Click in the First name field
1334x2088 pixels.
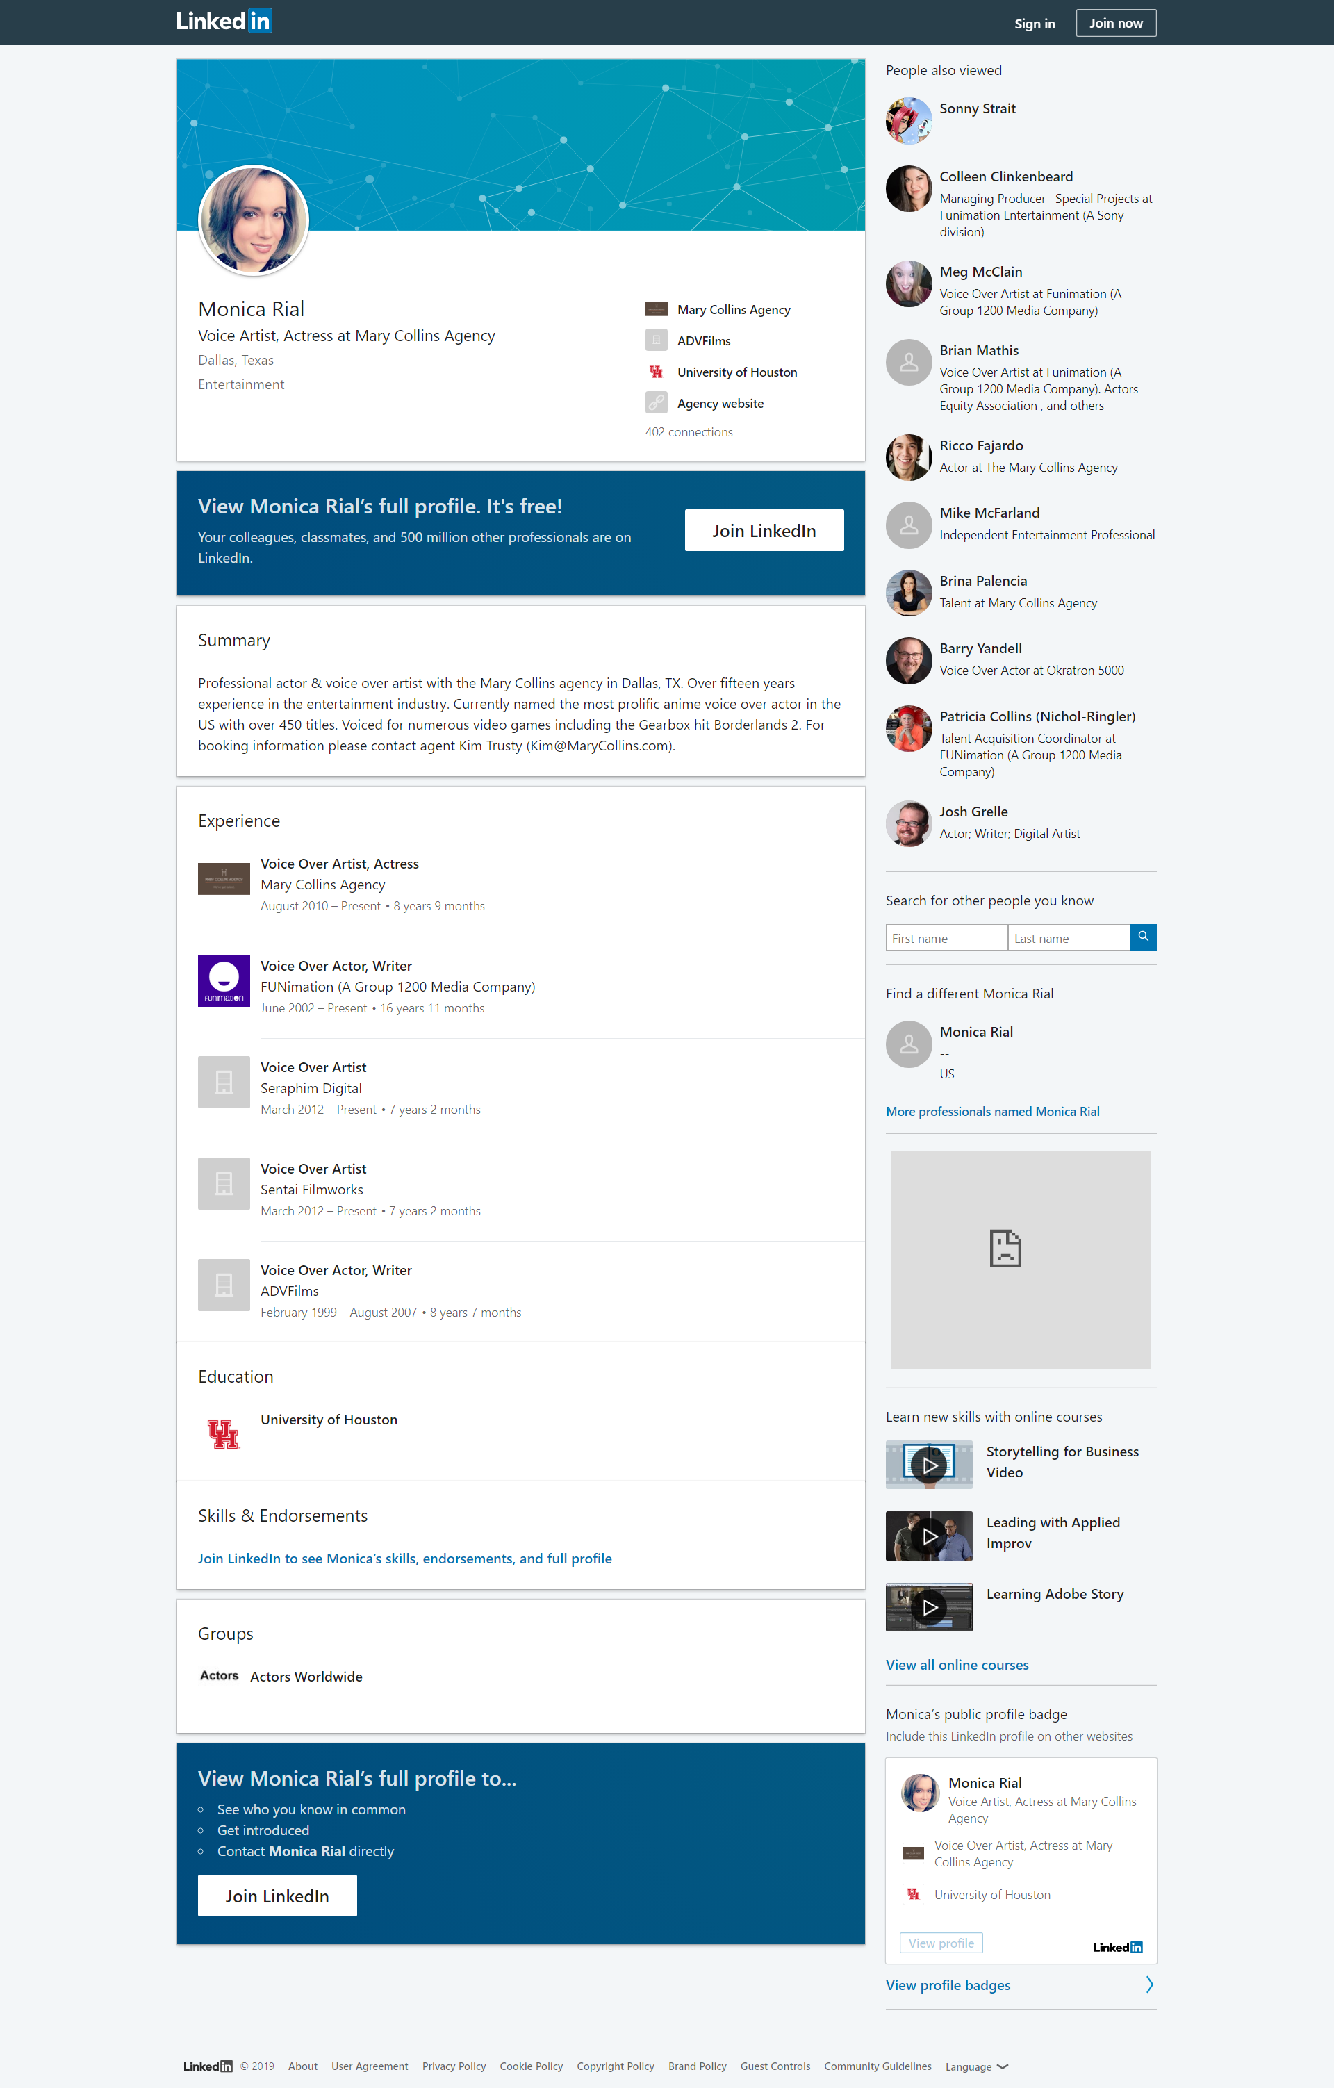pos(946,937)
